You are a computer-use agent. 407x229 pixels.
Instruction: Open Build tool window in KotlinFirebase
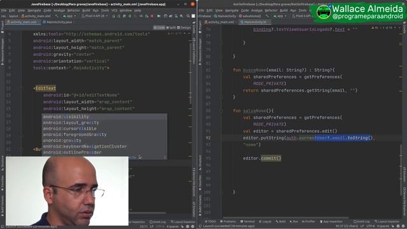point(280,221)
